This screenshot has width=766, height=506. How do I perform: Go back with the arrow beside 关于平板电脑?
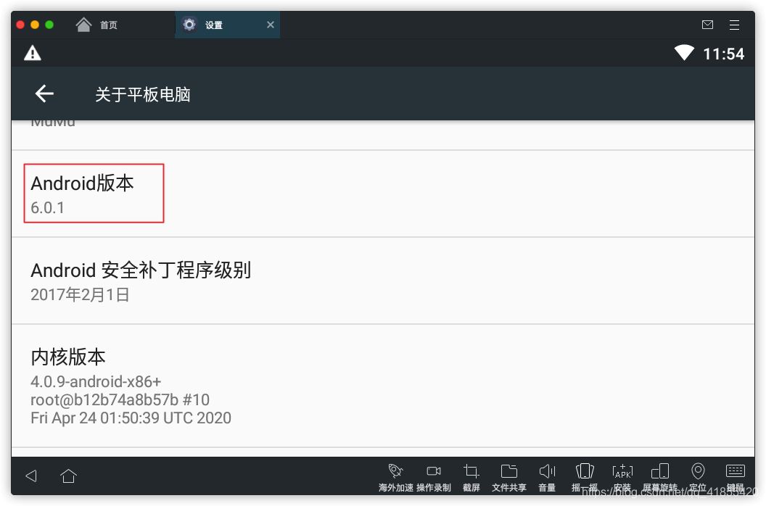44,94
